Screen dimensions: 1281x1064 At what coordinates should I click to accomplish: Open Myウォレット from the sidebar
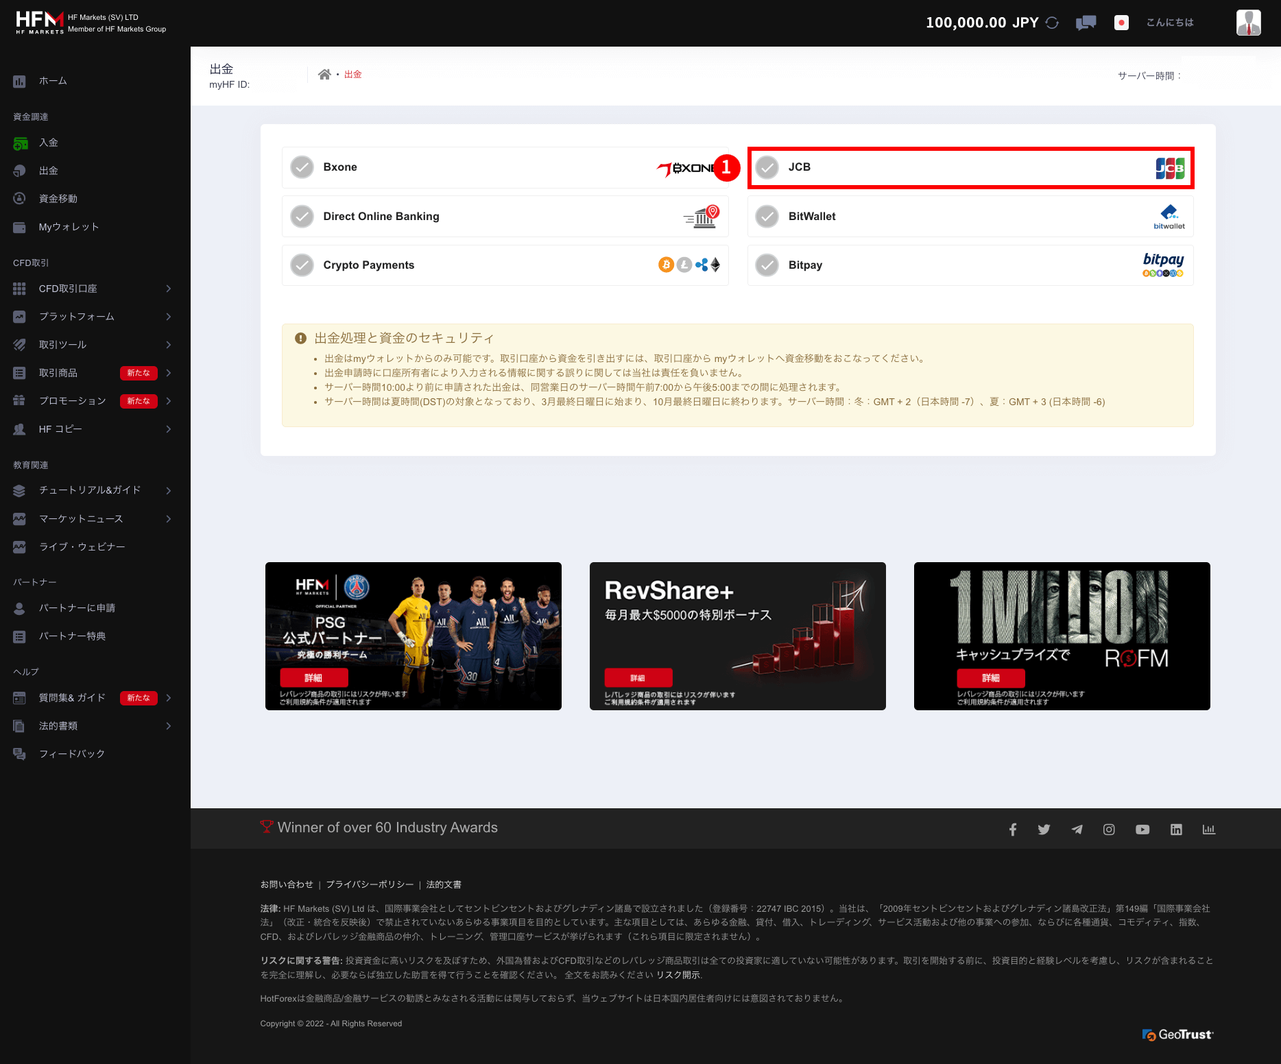point(68,226)
